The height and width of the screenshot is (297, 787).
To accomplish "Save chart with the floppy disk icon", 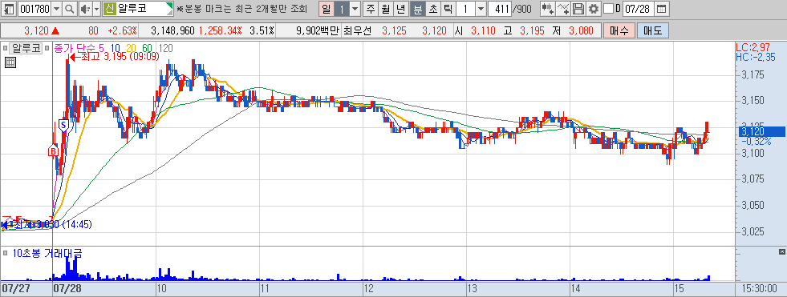I will click(578, 9).
